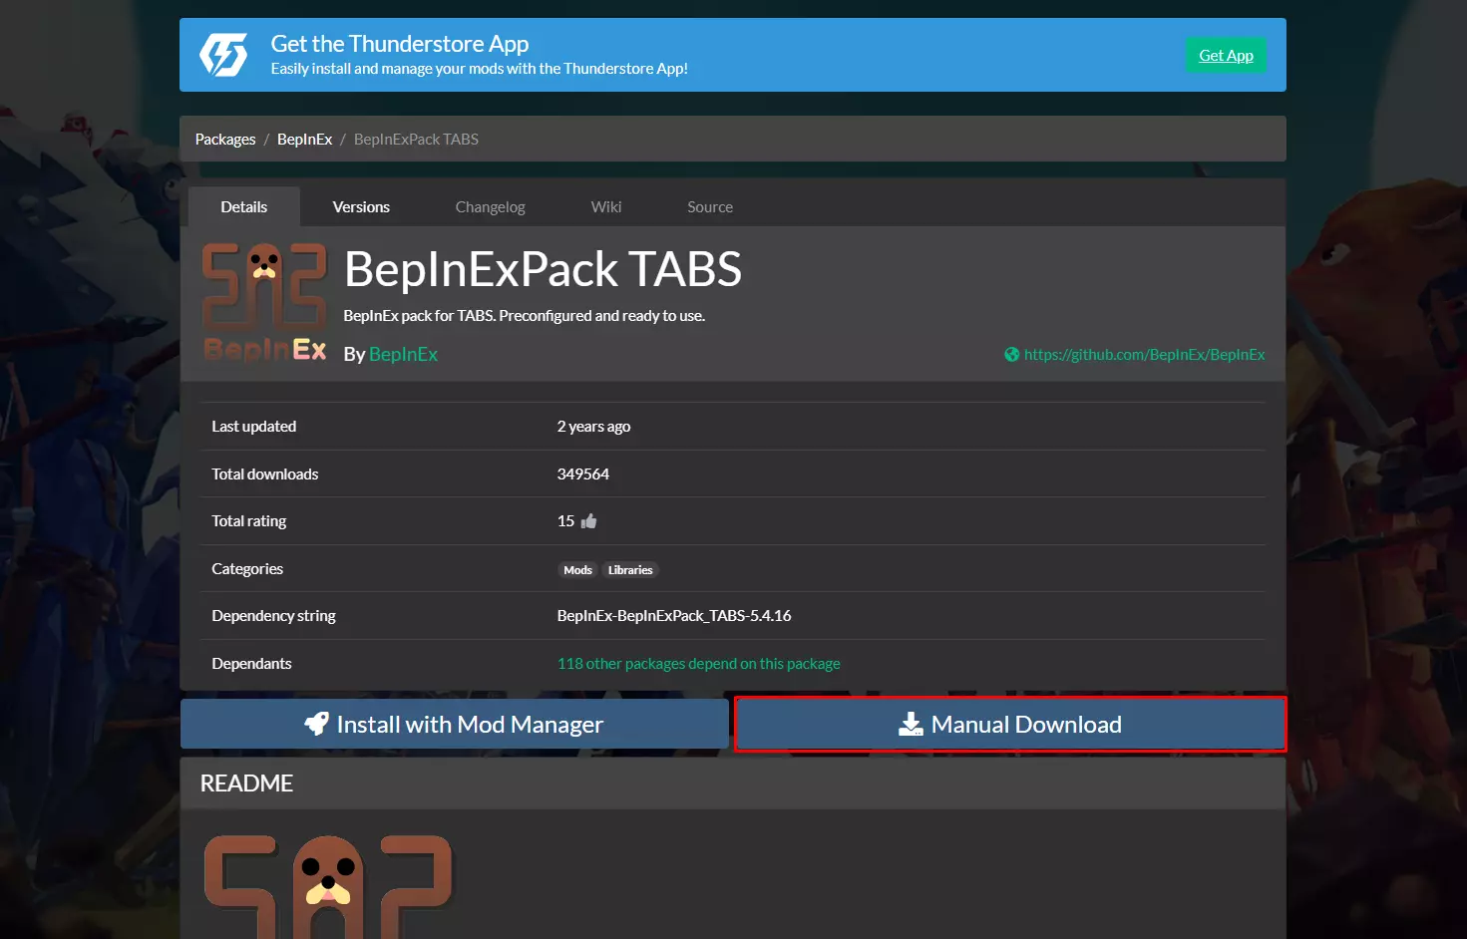Click the rocket icon on Install button
Screen dimensions: 1467x939
(x=316, y=724)
